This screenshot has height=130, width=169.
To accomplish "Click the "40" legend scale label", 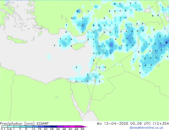I will click(70, 129).
